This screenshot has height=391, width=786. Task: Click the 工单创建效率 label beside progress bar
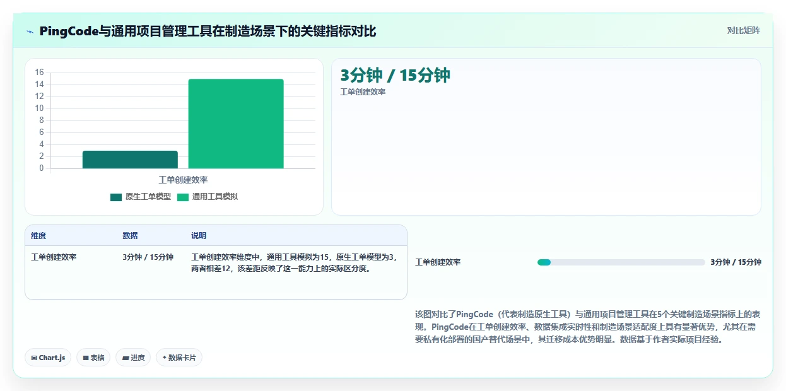(438, 262)
